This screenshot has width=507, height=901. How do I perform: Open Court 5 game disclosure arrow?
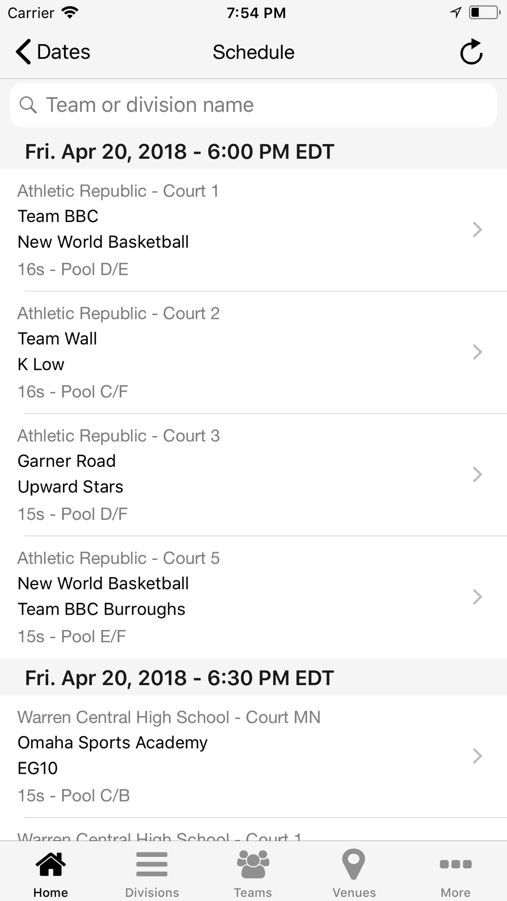click(x=477, y=596)
